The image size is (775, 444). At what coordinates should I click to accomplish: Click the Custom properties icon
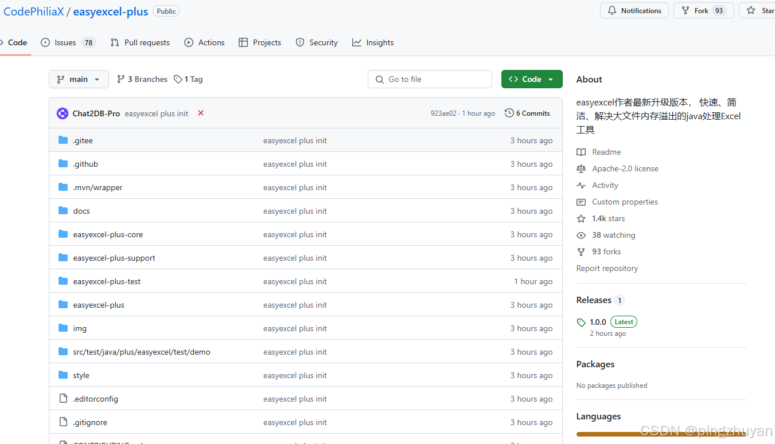tap(581, 202)
